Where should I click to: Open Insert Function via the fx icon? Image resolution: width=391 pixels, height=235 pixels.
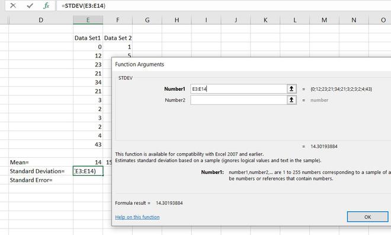coord(46,5)
